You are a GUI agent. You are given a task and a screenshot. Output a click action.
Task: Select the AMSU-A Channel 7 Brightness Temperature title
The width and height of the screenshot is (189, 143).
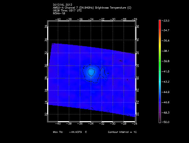[x=92, y=8]
